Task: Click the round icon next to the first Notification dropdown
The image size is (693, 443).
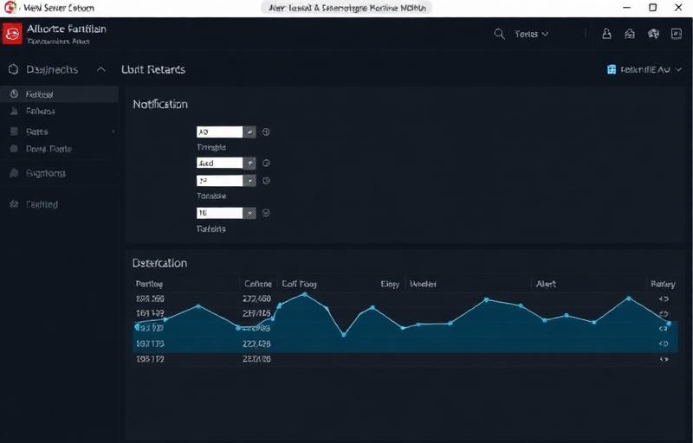Action: [266, 132]
